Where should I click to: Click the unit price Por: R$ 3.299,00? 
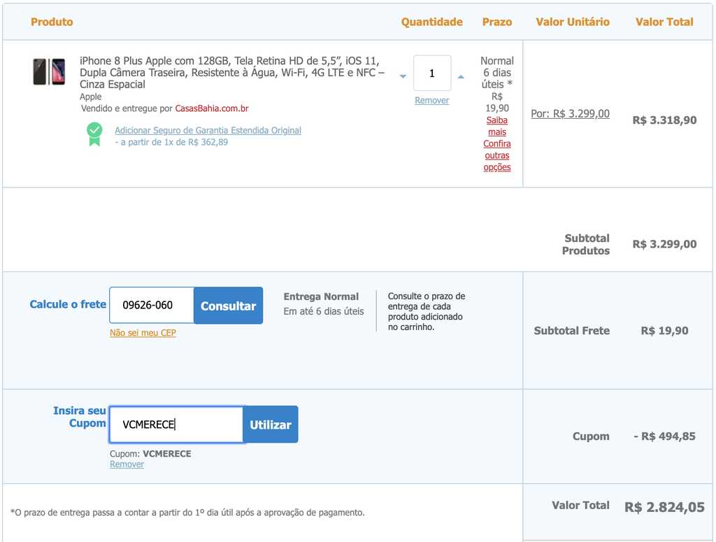[571, 114]
